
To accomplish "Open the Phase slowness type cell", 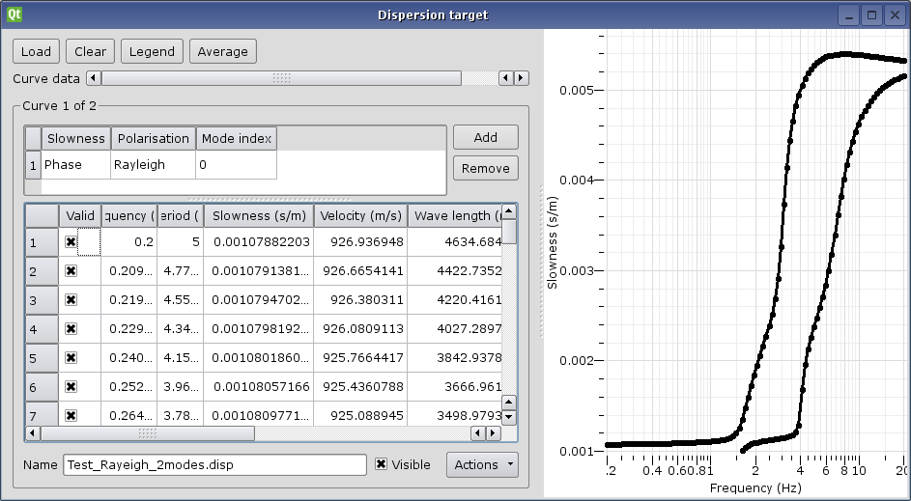I will coord(75,165).
